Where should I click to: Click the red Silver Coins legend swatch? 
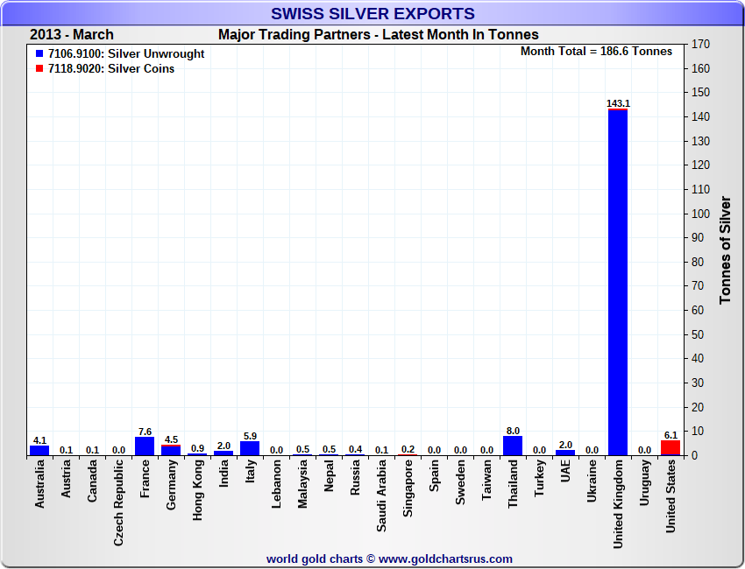click(39, 69)
